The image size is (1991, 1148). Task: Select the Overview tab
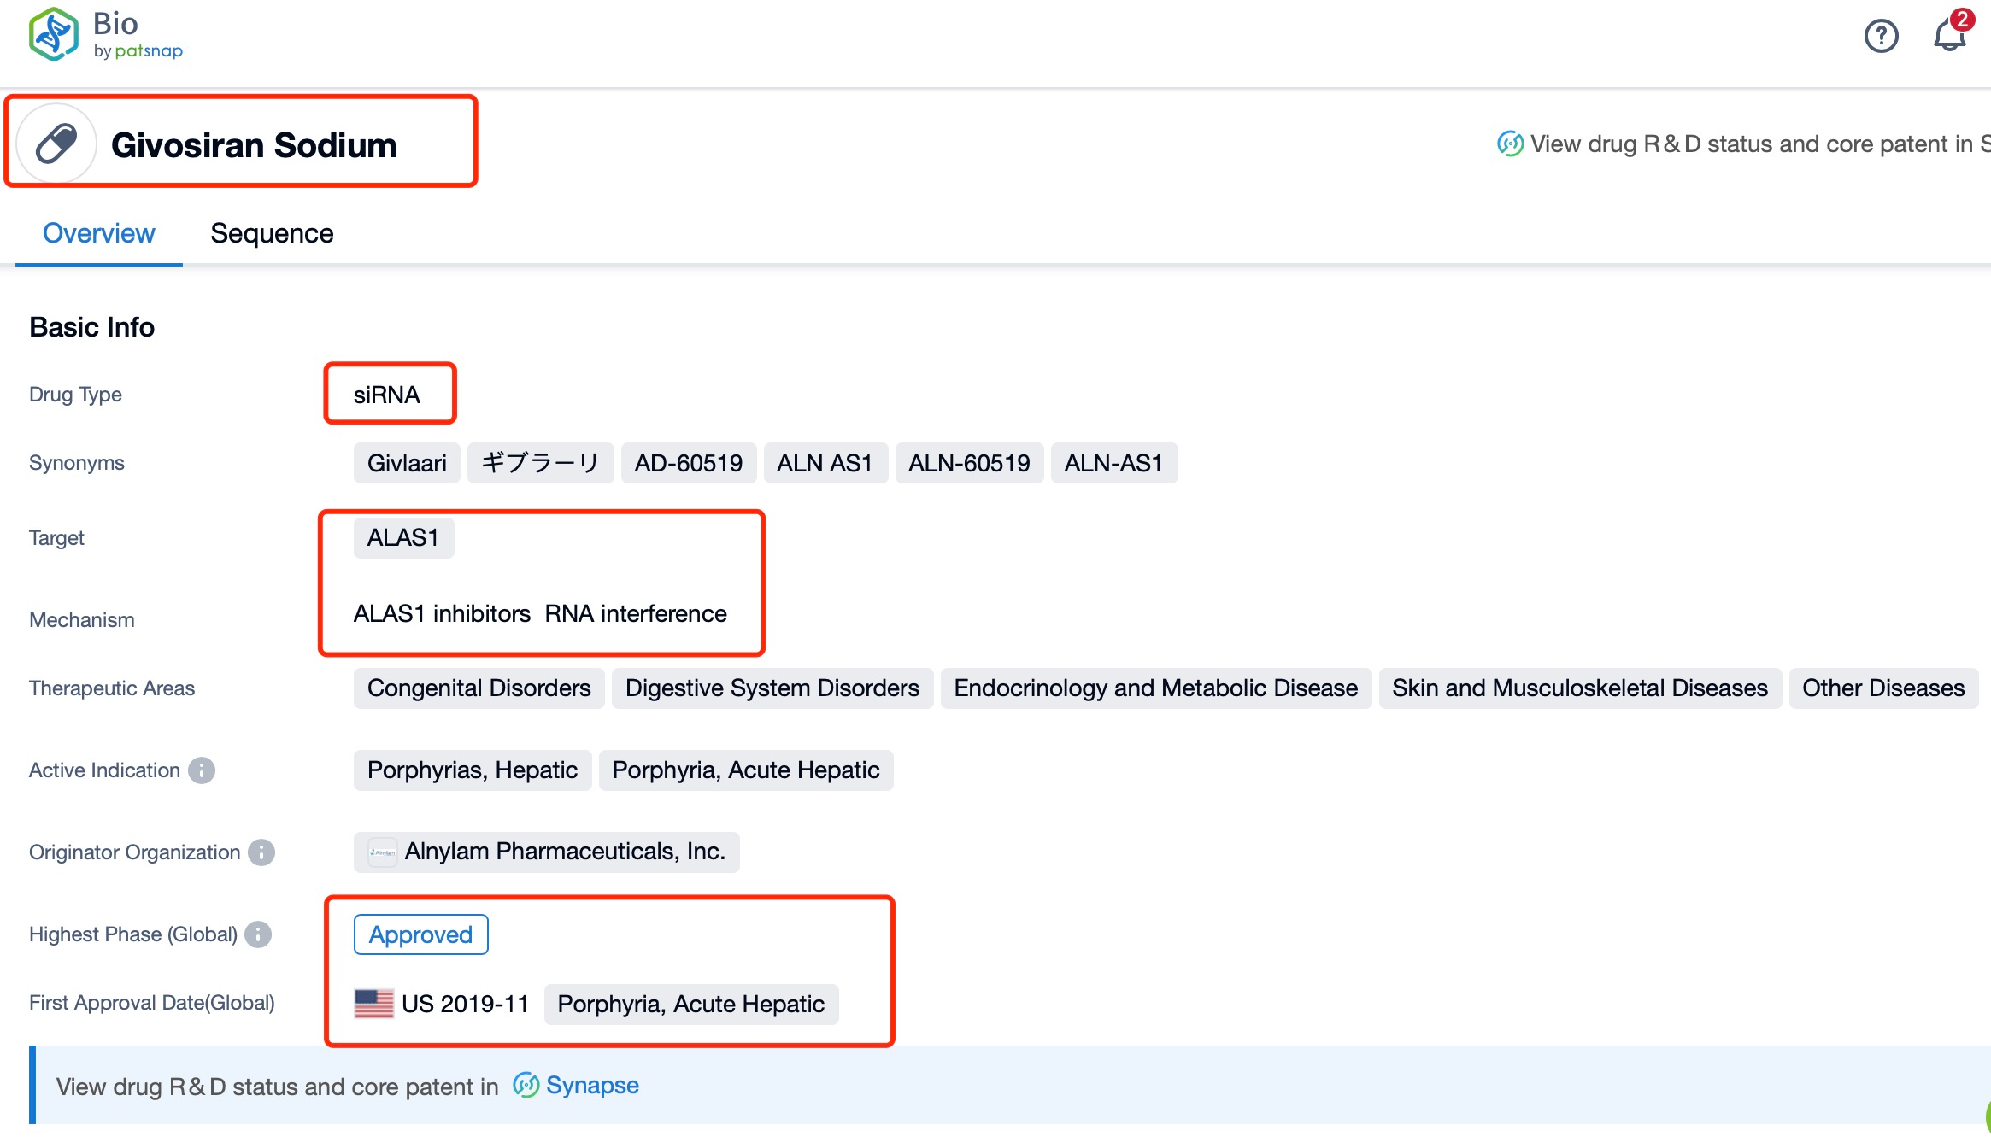(x=100, y=231)
